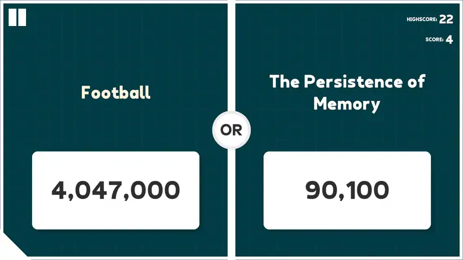Choose The Persistence of Memory title
This screenshot has width=463, height=260.
pos(347,92)
